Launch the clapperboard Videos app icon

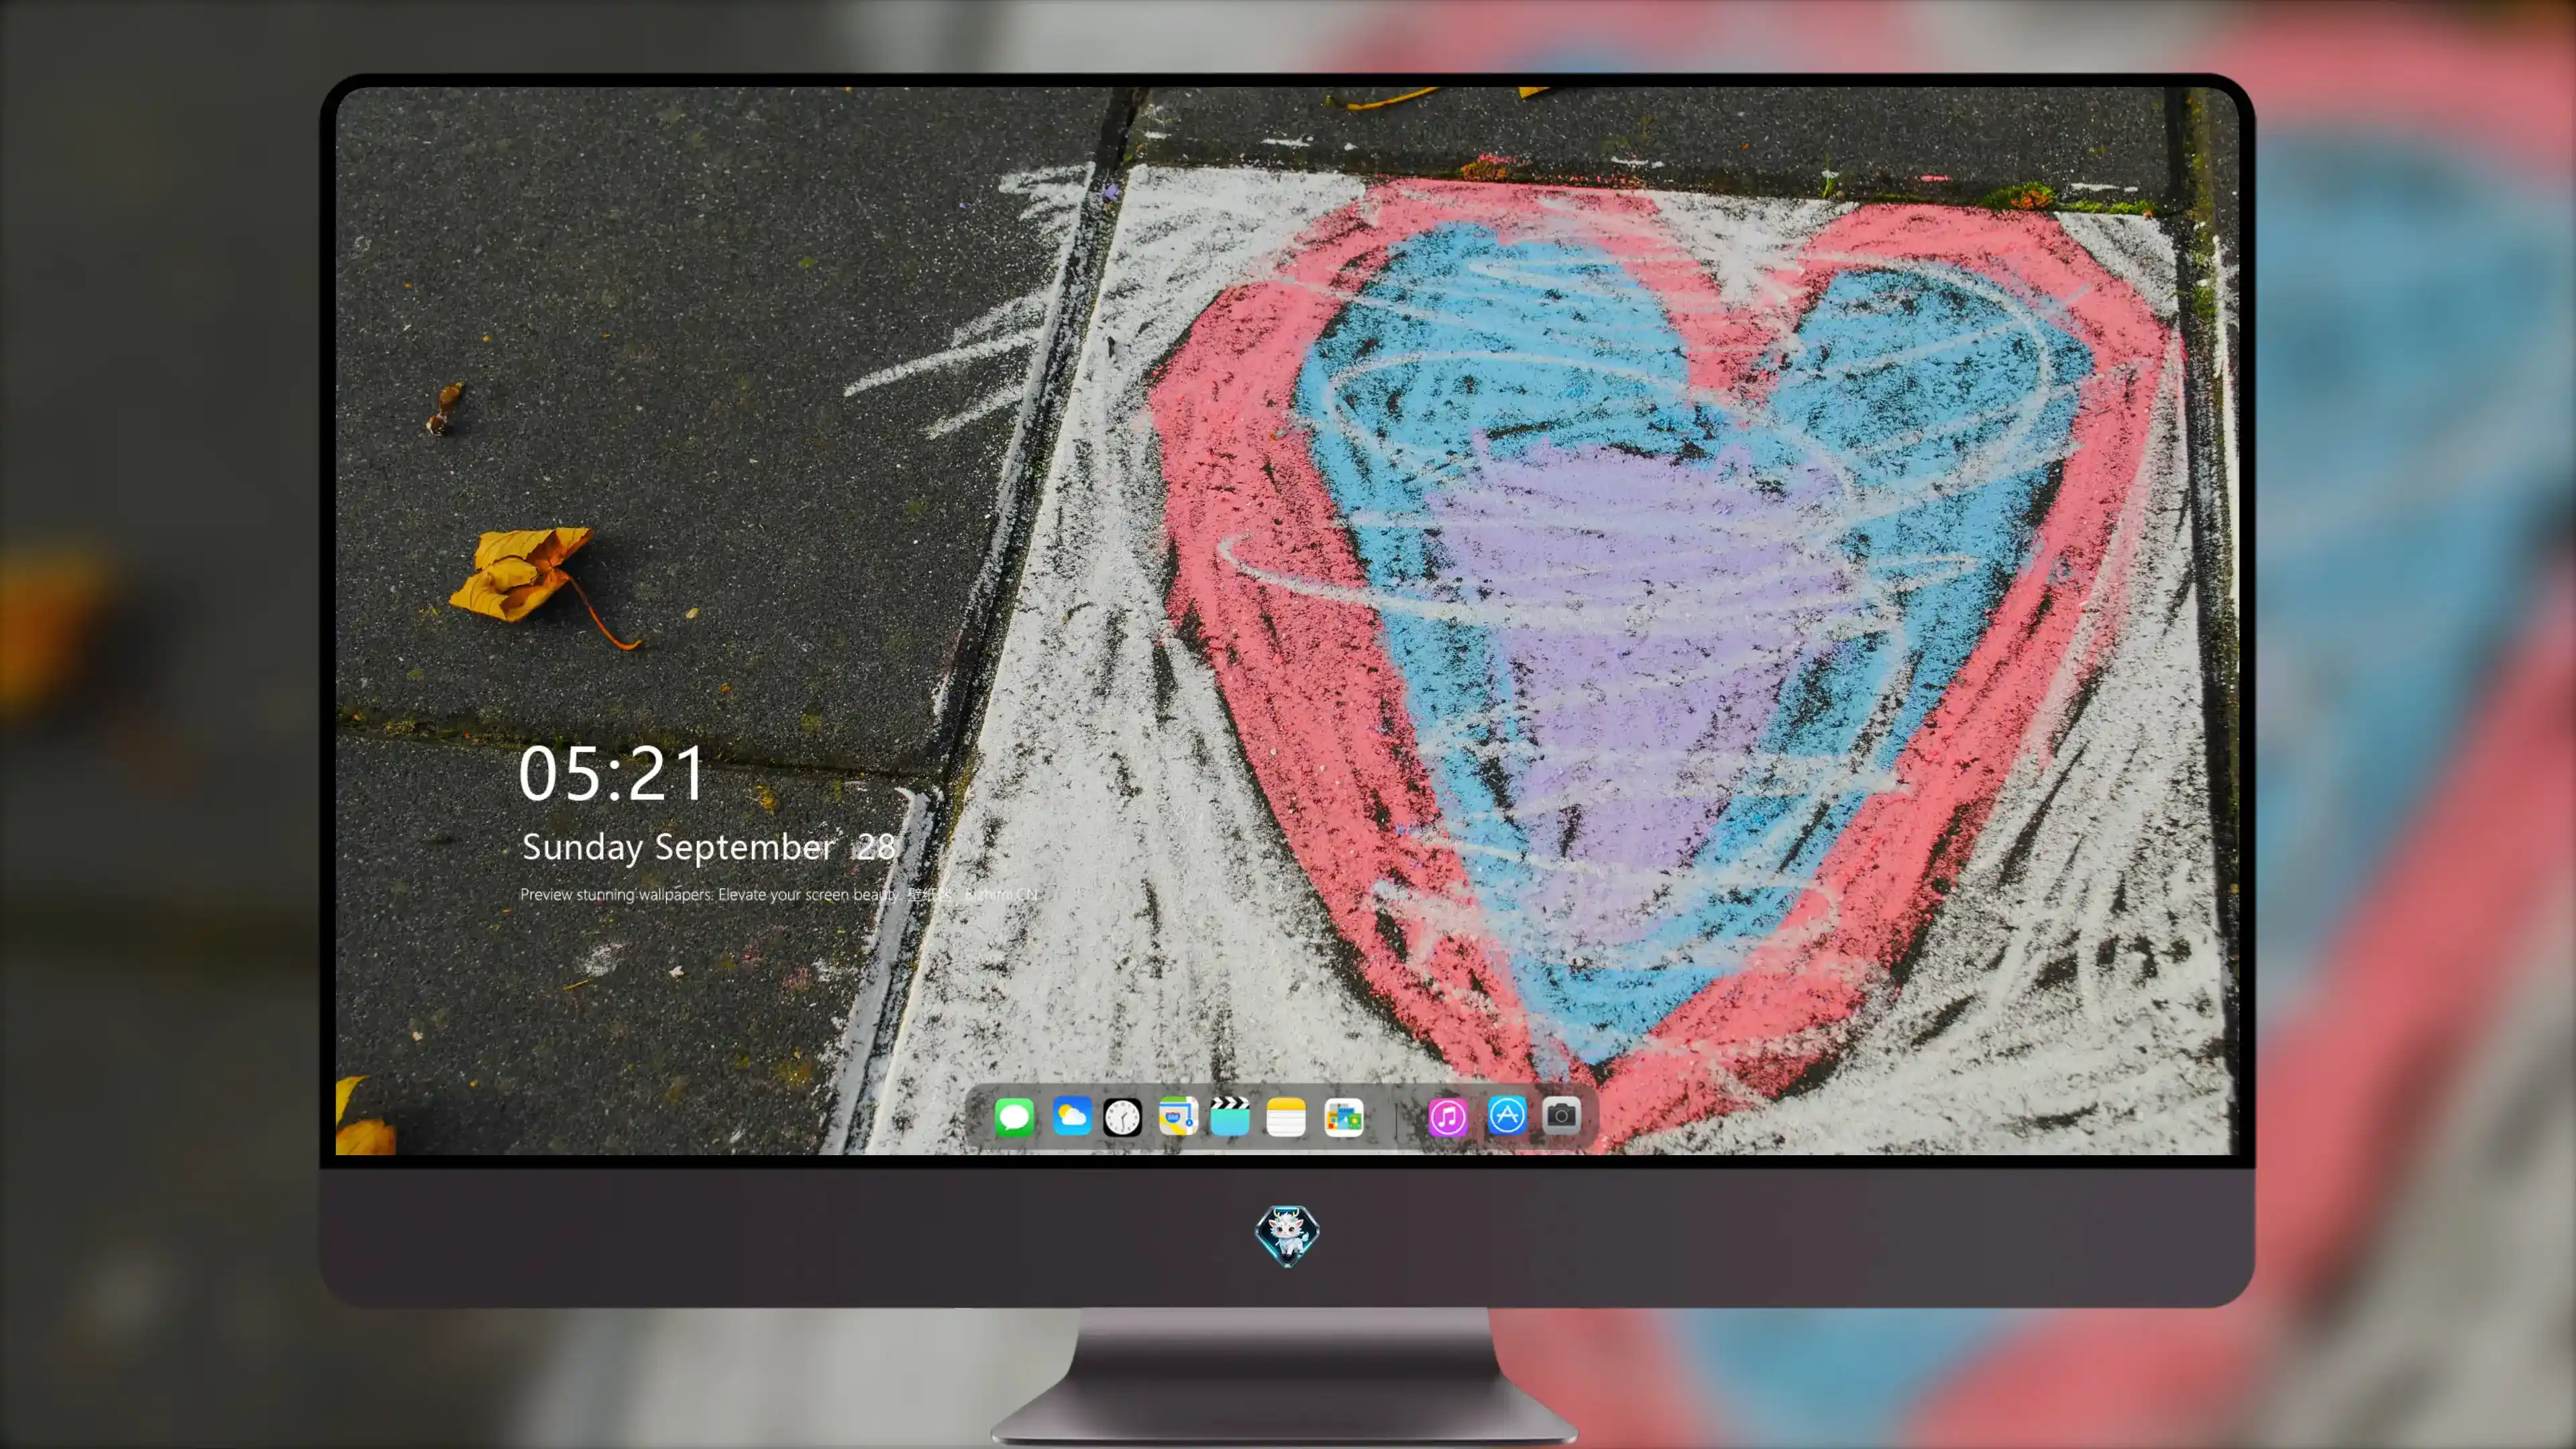[x=1230, y=1116]
